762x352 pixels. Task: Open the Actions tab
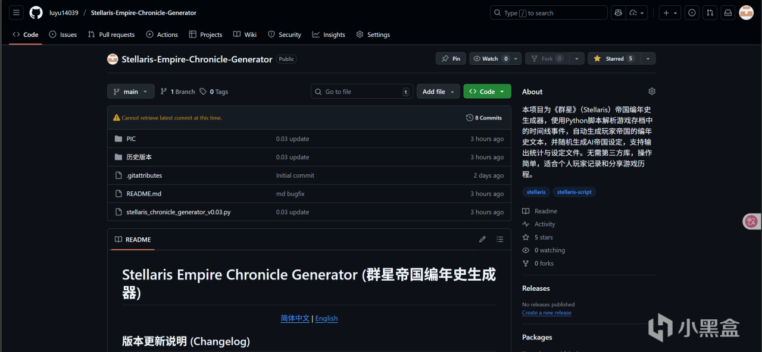pos(162,34)
